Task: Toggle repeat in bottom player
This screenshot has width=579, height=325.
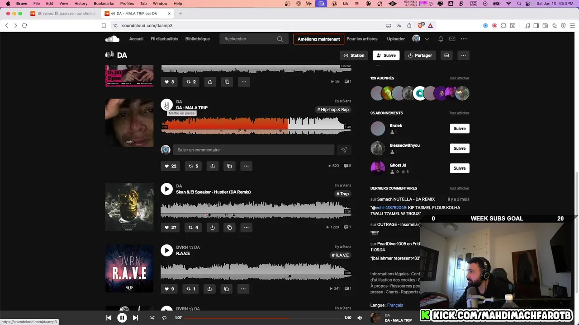Action: coord(164,318)
